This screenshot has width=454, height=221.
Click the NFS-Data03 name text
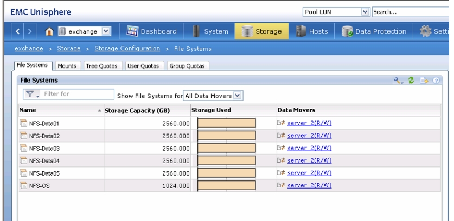(44, 148)
